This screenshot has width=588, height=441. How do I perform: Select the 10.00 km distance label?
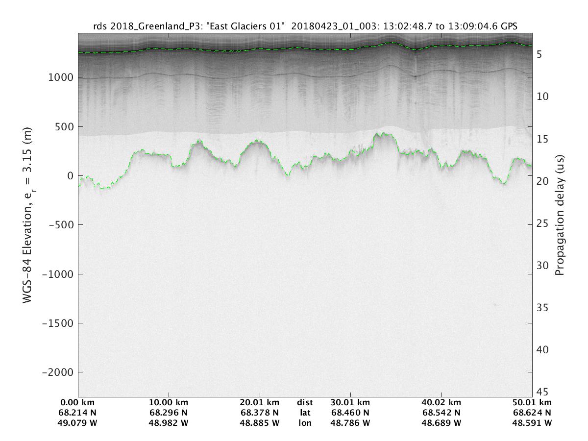pos(169,402)
